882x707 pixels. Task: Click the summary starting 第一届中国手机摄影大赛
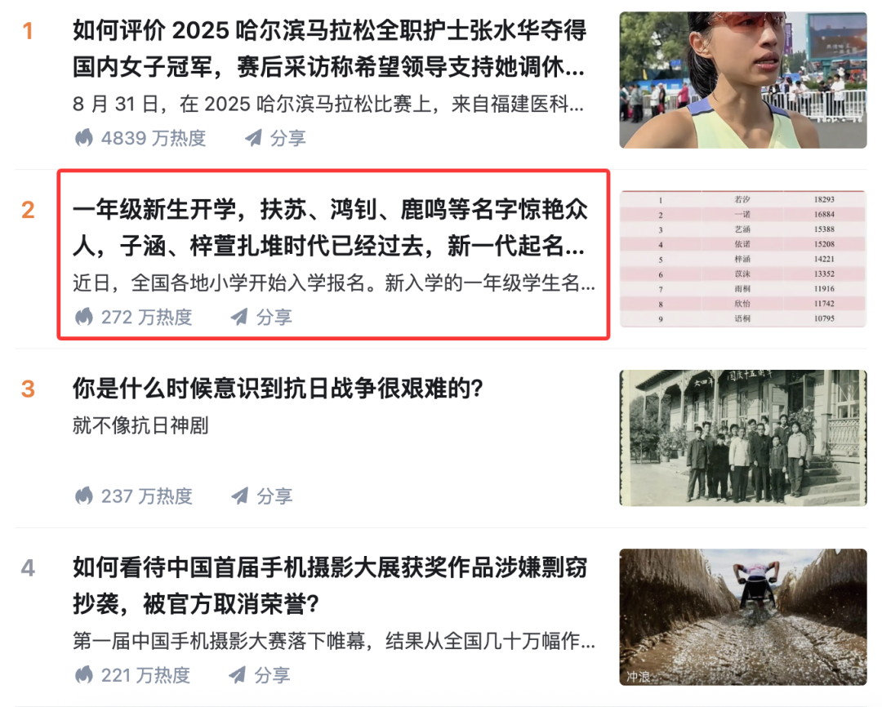tap(334, 641)
